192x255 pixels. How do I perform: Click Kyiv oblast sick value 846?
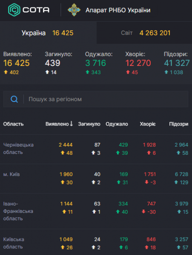click(x=151, y=239)
